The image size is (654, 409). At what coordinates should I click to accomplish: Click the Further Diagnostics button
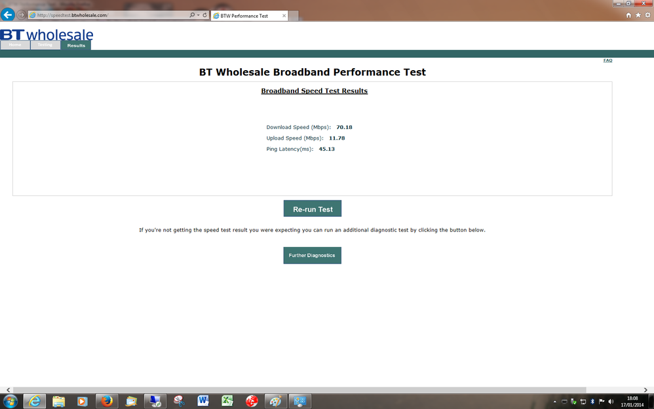313,256
